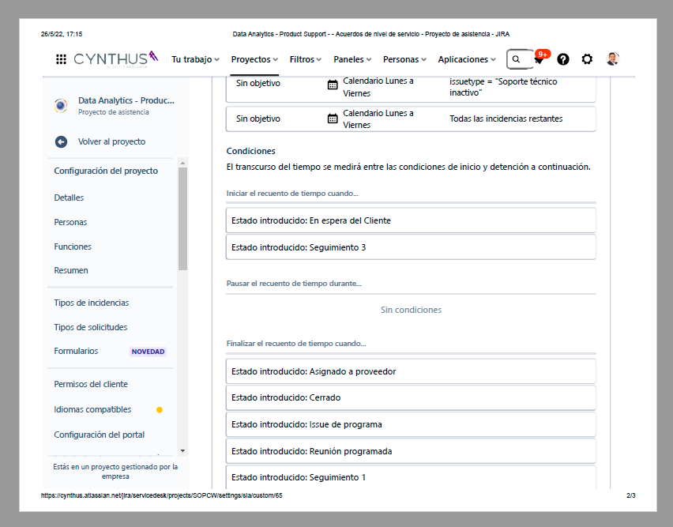
Task: Click the Cynthus logo
Action: tap(116, 58)
